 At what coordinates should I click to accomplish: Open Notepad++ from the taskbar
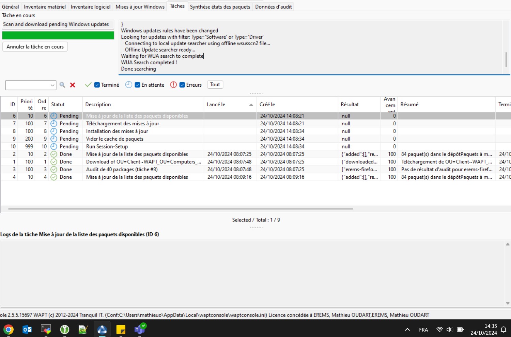(x=83, y=329)
